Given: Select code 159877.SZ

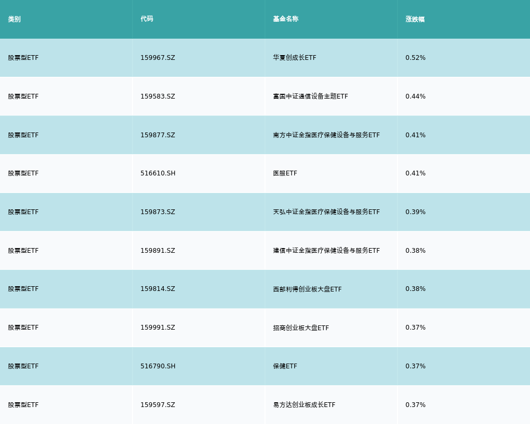Looking at the screenshot, I should click(158, 135).
